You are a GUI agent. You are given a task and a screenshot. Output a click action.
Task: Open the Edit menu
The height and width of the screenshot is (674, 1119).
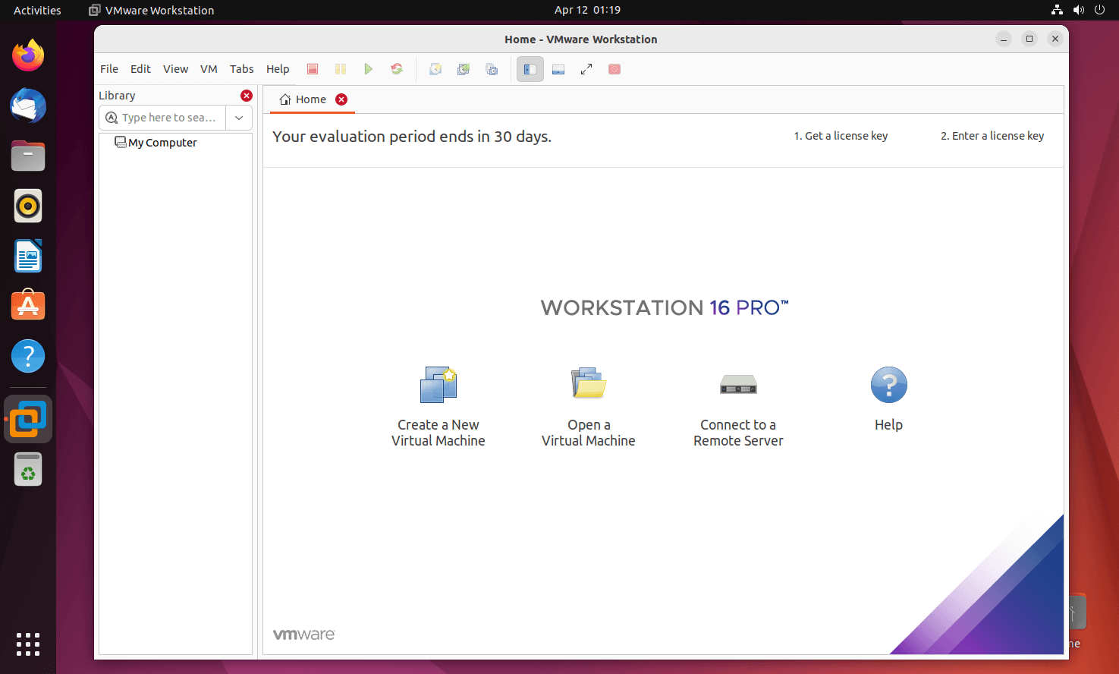(x=140, y=69)
